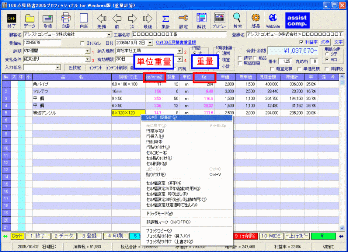Click the インデント button
This screenshot has width=348, height=252.
[x=95, y=68]
